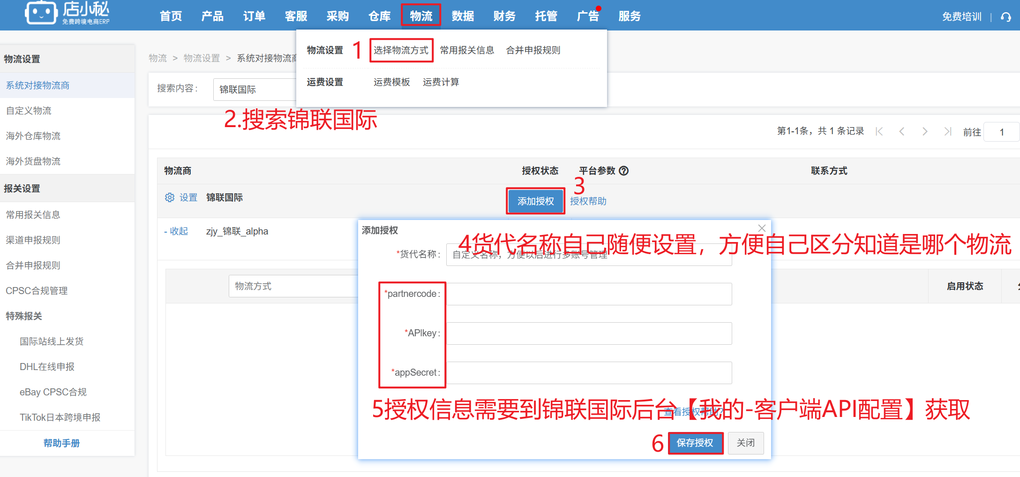Choose 运费计算 in the dropdown menu
Image resolution: width=1020 pixels, height=477 pixels.
pyautogui.click(x=441, y=82)
